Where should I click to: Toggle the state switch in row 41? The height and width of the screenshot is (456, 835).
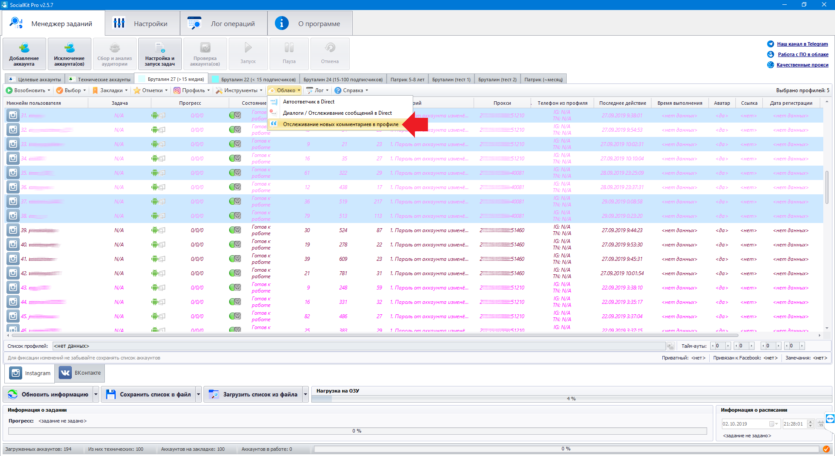point(235,259)
